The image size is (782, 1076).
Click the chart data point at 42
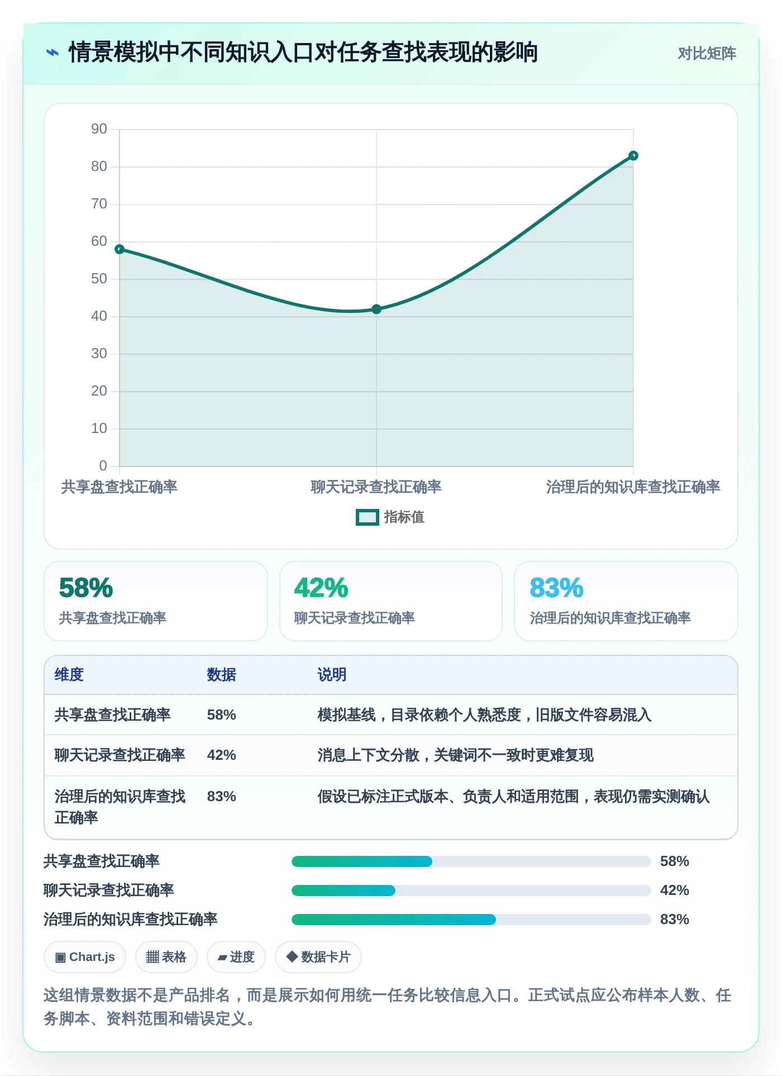pyautogui.click(x=376, y=309)
